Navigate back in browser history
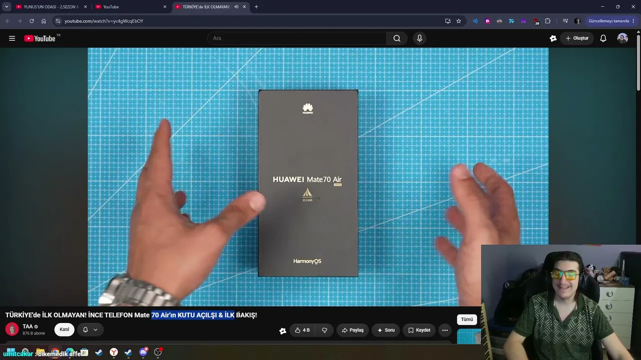 click(8, 21)
